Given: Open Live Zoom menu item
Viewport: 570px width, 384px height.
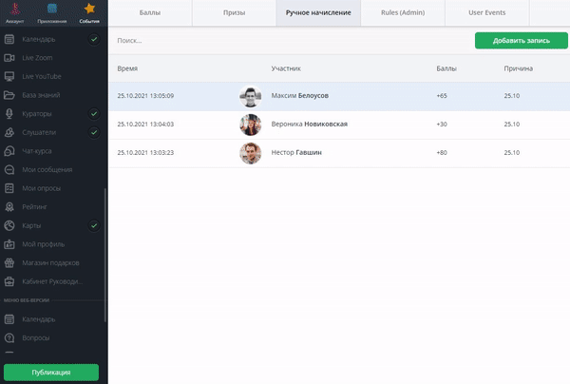Looking at the screenshot, I should 37,58.
